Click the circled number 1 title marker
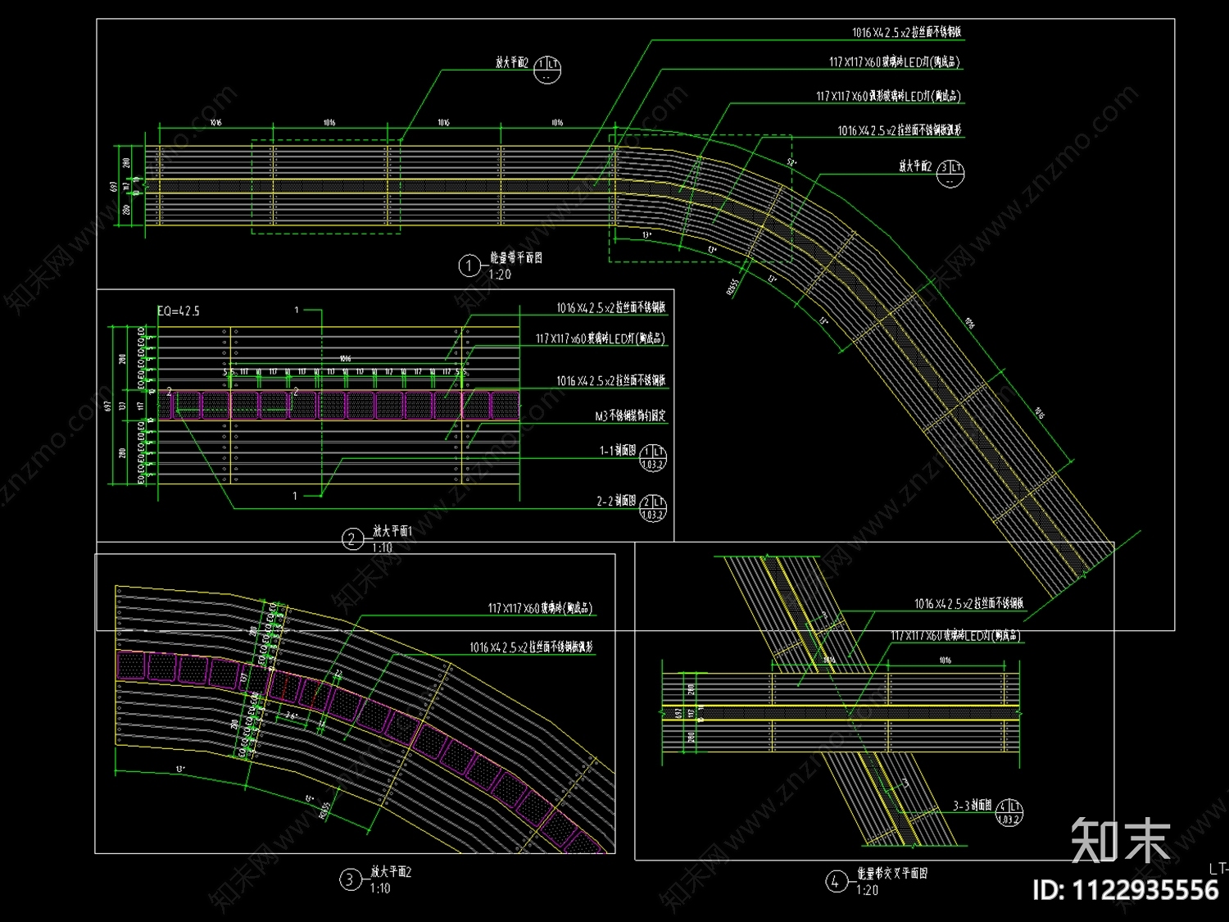1229x922 pixels. pyautogui.click(x=469, y=266)
